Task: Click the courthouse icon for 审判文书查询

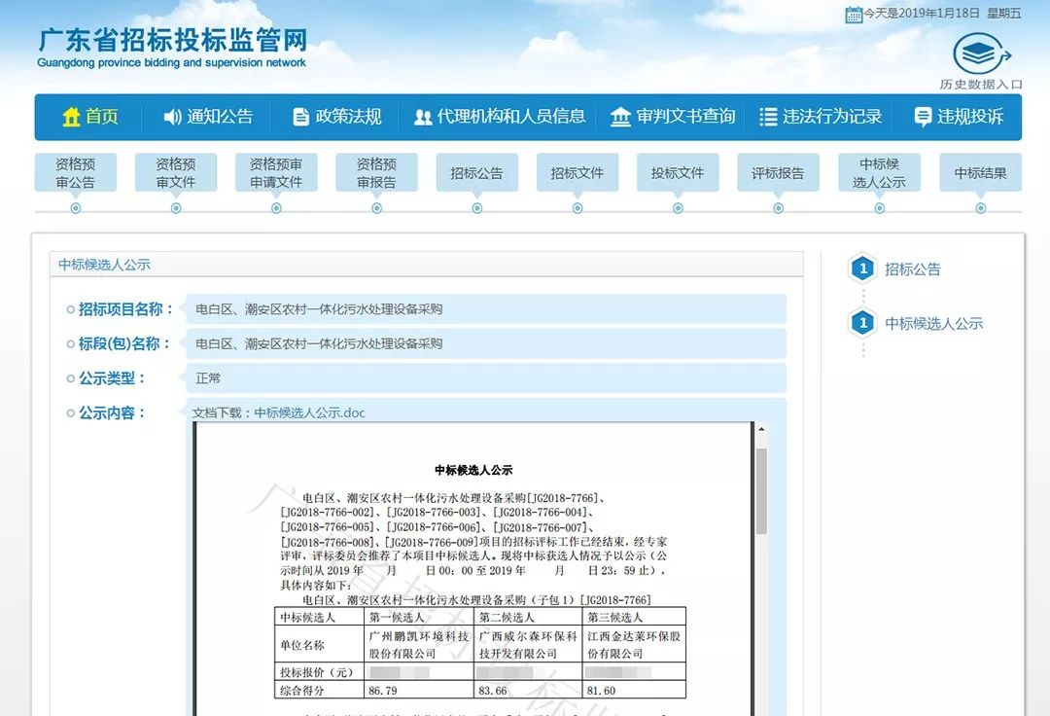Action: click(x=620, y=117)
